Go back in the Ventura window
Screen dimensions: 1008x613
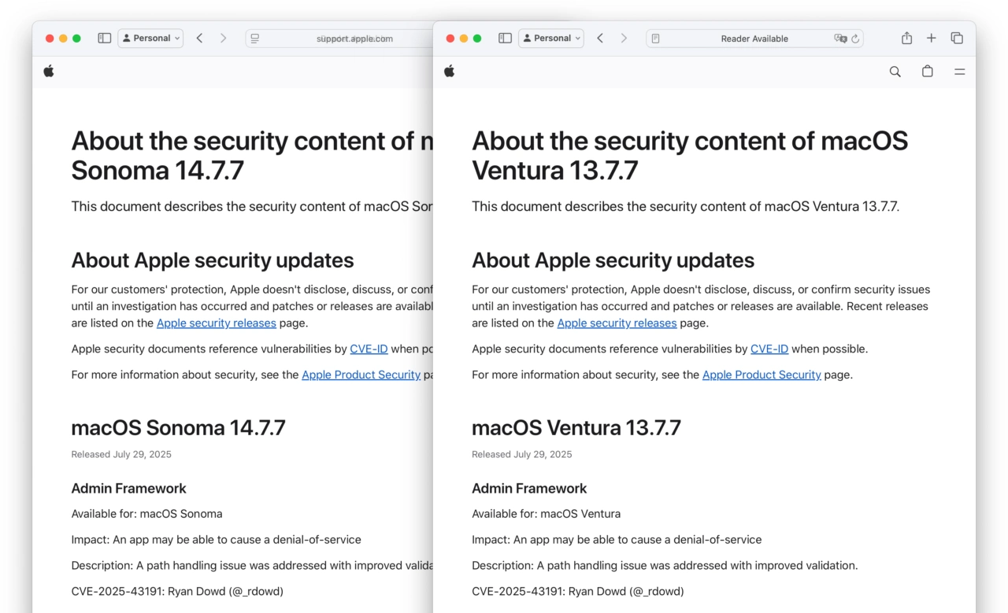click(x=600, y=38)
